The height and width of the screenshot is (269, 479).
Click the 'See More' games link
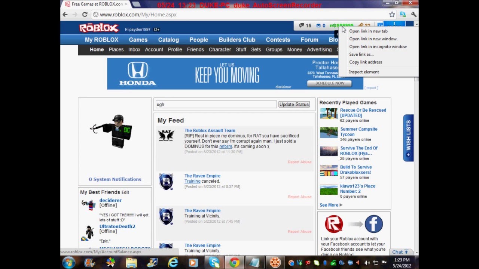tap(331, 205)
